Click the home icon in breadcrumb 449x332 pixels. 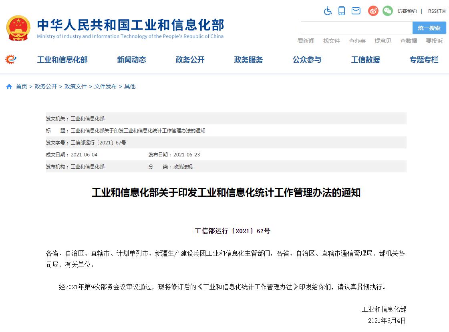[x=9, y=86]
